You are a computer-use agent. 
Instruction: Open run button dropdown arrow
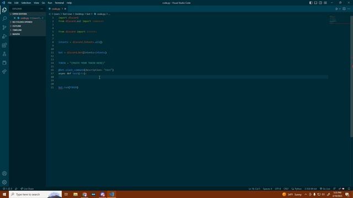340,9
